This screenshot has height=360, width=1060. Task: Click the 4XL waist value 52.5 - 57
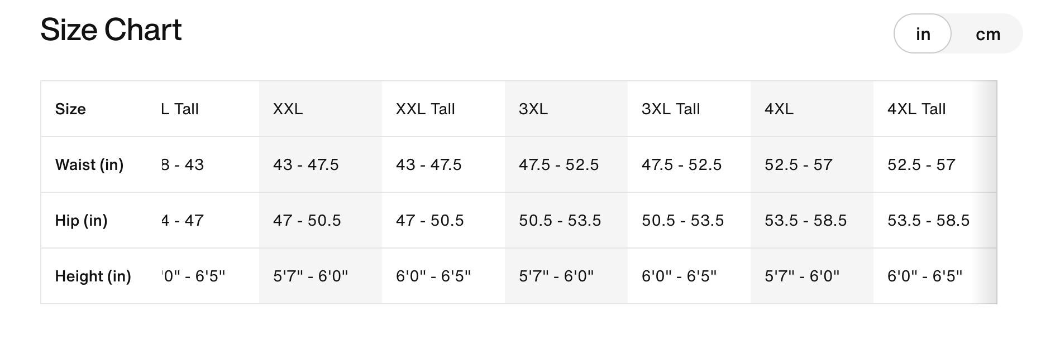click(x=798, y=165)
